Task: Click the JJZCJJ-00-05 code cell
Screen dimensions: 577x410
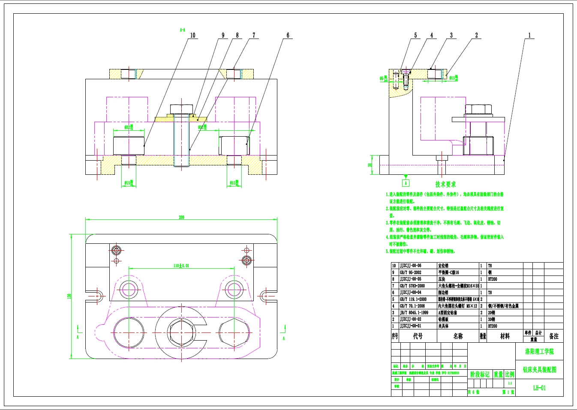Action: coord(410,279)
